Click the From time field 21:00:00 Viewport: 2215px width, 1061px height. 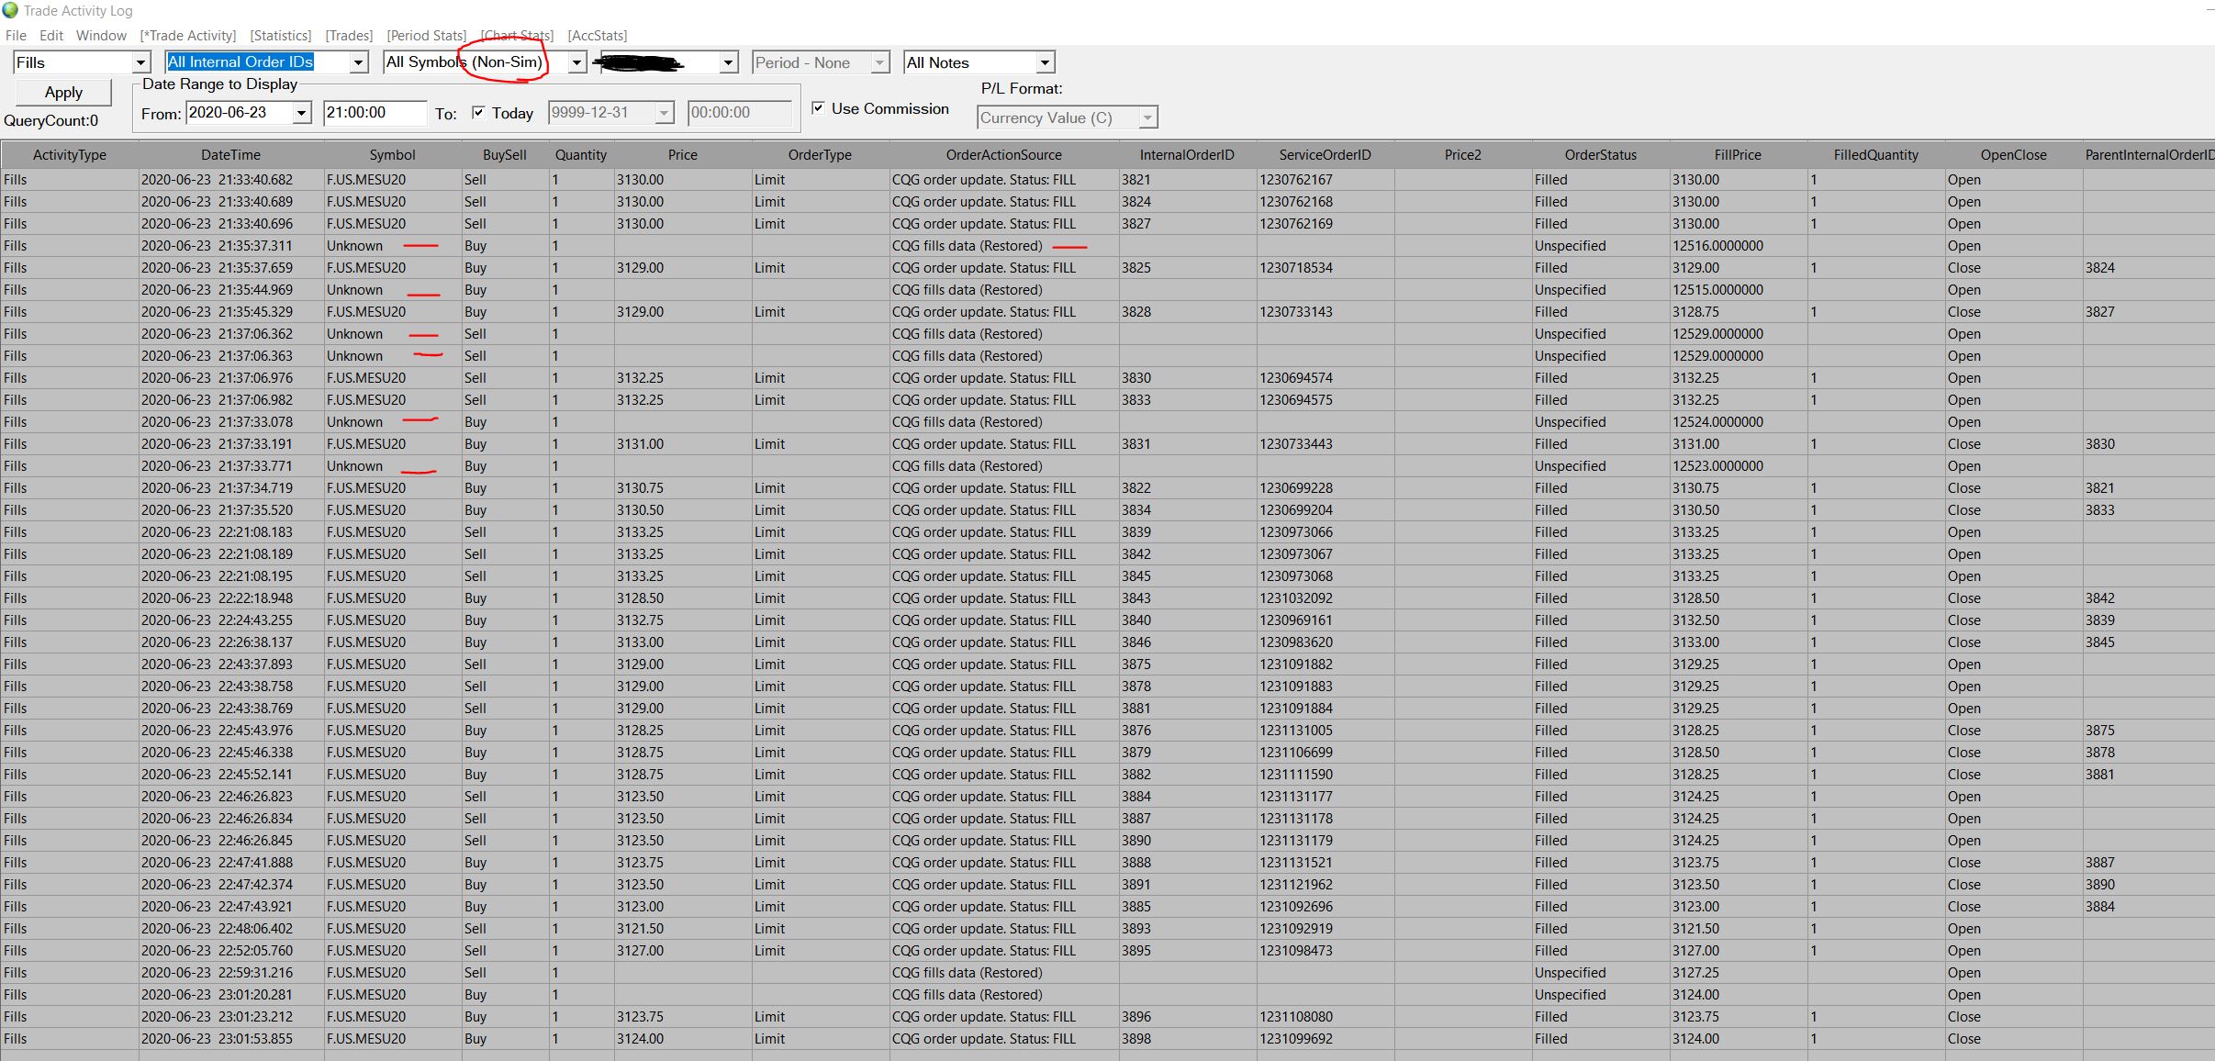[375, 113]
